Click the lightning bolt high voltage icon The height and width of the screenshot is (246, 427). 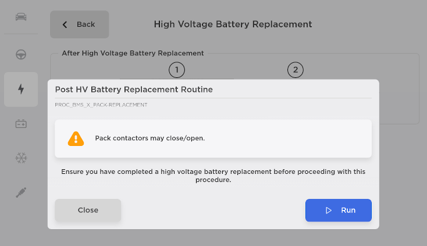click(x=21, y=89)
